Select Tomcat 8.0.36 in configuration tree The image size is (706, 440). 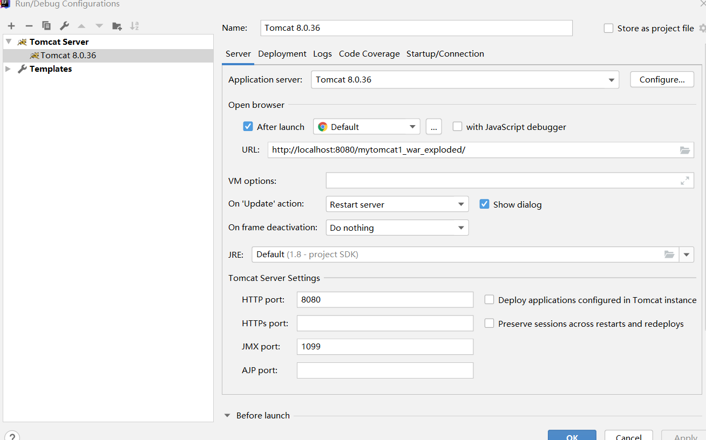108,56
